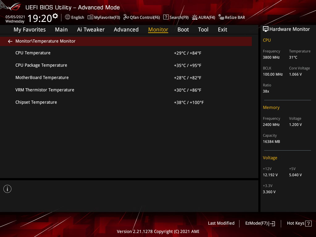
Task: Click the +29°C / +84°F value
Action: coord(188,53)
